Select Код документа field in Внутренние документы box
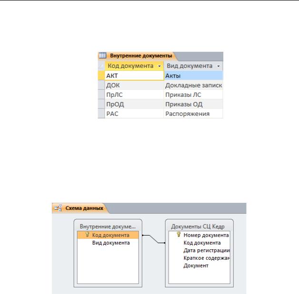 [108, 235]
